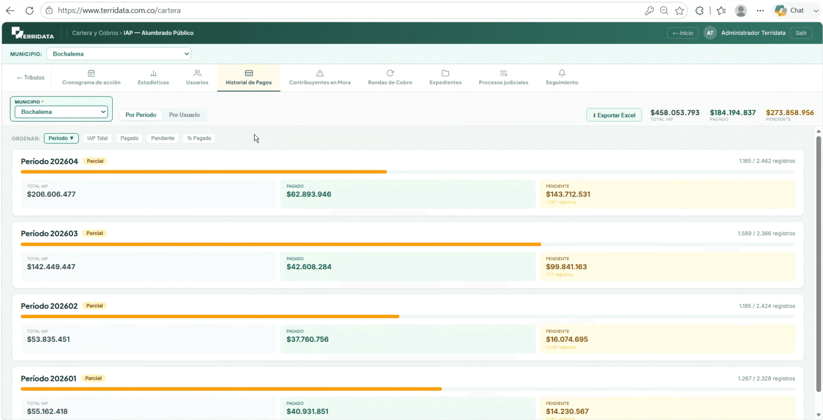Expand the top MUNICIPIO dropdown
Viewport: 823px width, 420px height.
tap(119, 54)
